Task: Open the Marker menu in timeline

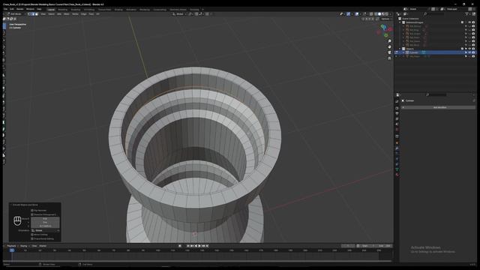Action: (43, 246)
